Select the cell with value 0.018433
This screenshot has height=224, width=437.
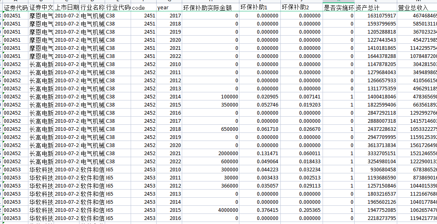click(302, 161)
